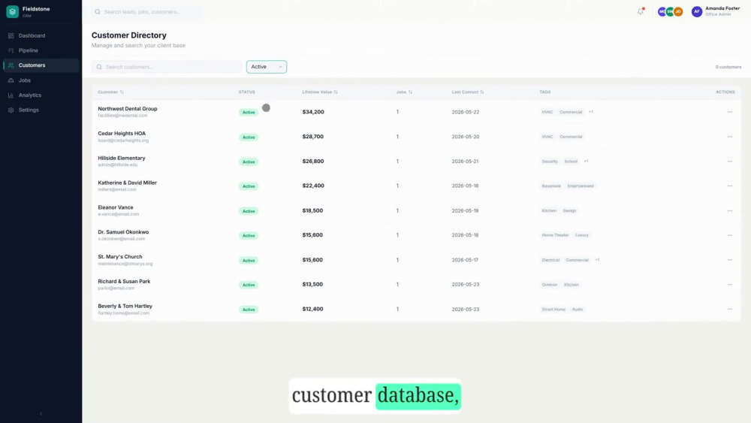Click the +1 tags on Hillside Elementary row
751x423 pixels.
pyautogui.click(x=587, y=162)
